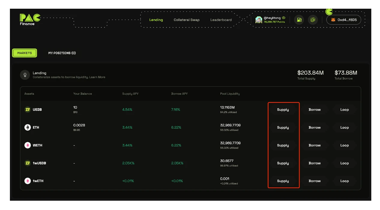Open the Leaderboard page

pyautogui.click(x=221, y=20)
